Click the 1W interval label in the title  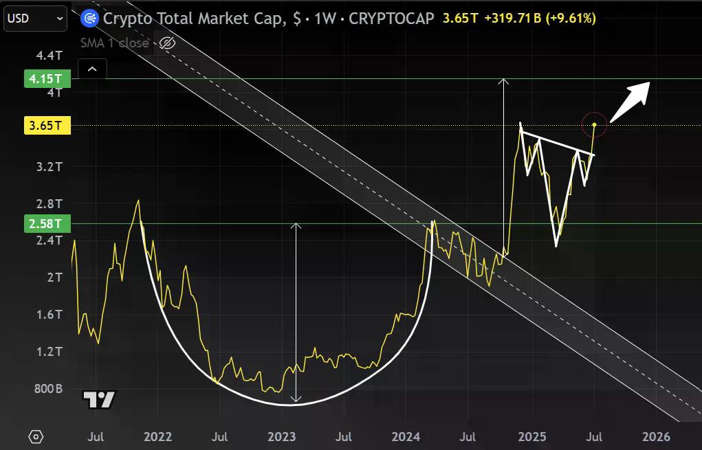click(325, 19)
